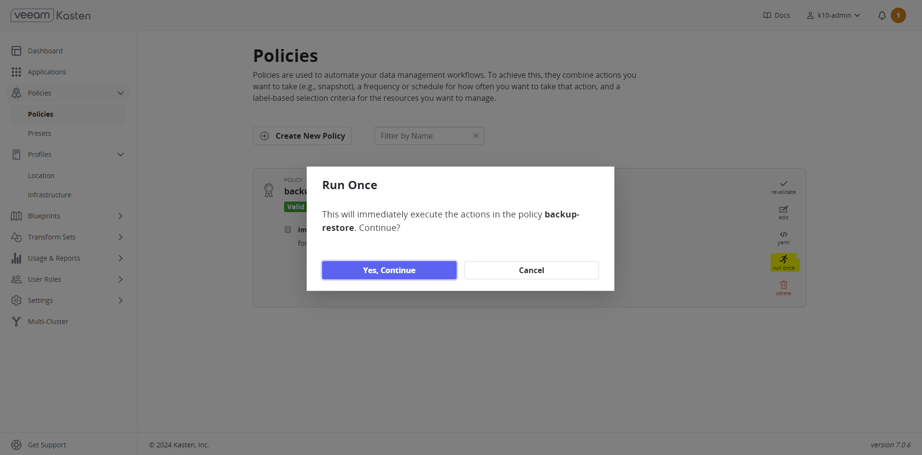Select Presets in the sidebar
The image size is (922, 455).
pos(39,133)
